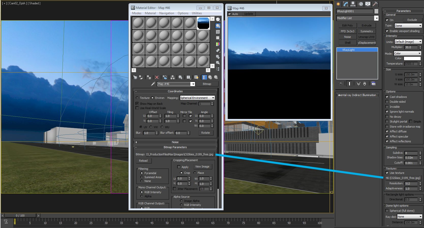This screenshot has width=424, height=228.
Task: Open the Navigation menu
Action: (x=167, y=13)
